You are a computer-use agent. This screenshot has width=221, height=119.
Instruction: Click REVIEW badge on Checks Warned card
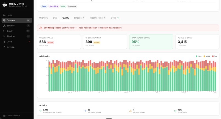97,42
